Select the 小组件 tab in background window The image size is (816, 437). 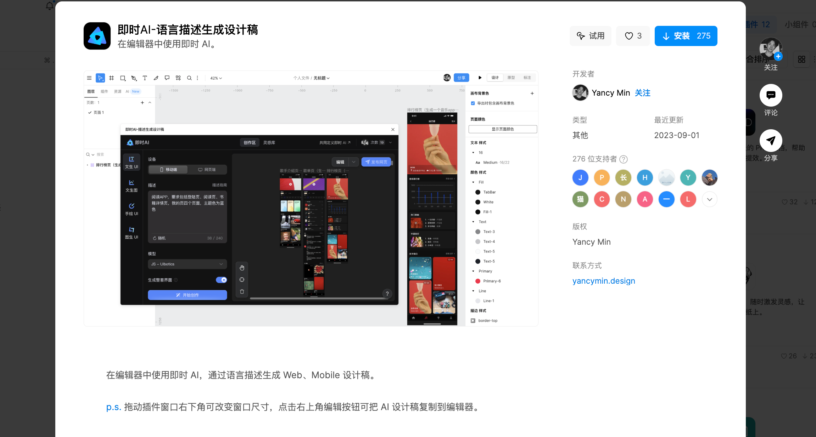(800, 24)
